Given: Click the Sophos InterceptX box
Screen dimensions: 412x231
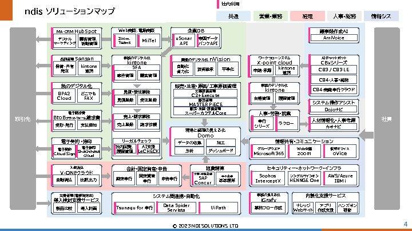Looking at the screenshot, I should pyautogui.click(x=267, y=179).
